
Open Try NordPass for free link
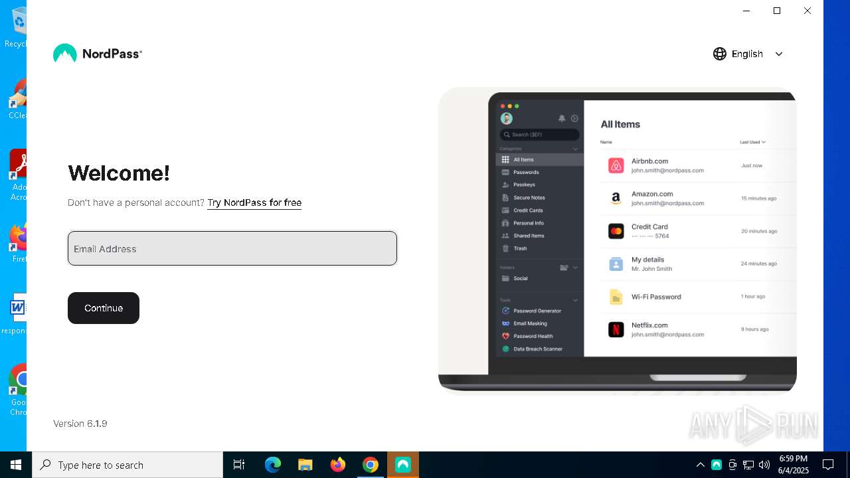pos(254,202)
